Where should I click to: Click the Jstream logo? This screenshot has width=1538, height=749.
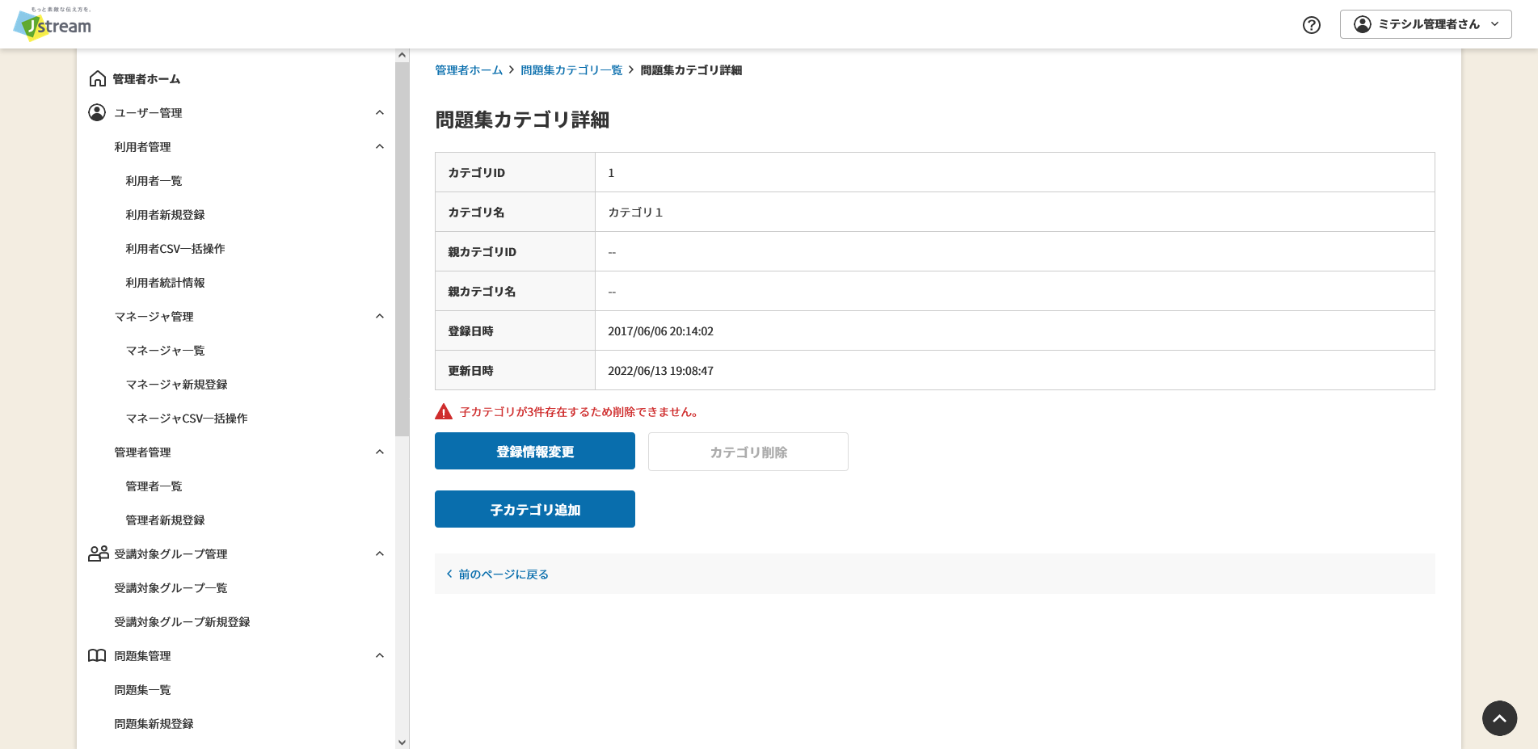pyautogui.click(x=53, y=23)
